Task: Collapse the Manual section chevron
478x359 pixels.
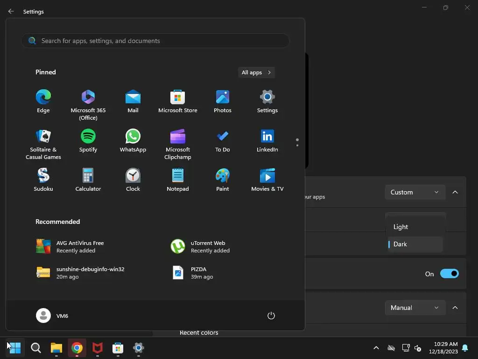Action: coord(455,308)
